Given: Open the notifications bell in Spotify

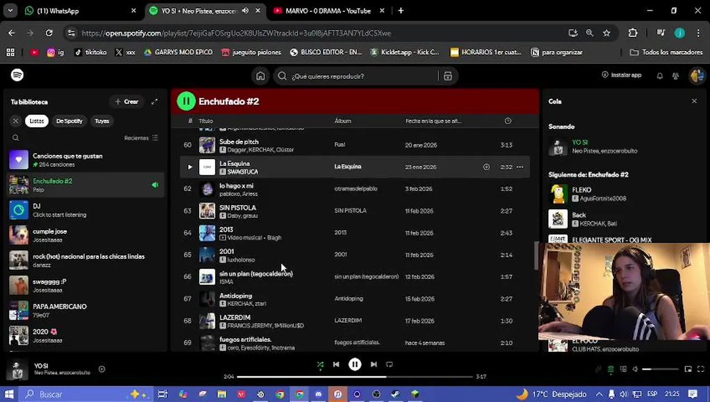Looking at the screenshot, I should tap(660, 76).
